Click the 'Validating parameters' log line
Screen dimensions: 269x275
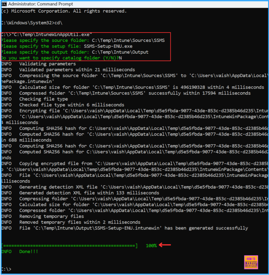pos(39,64)
